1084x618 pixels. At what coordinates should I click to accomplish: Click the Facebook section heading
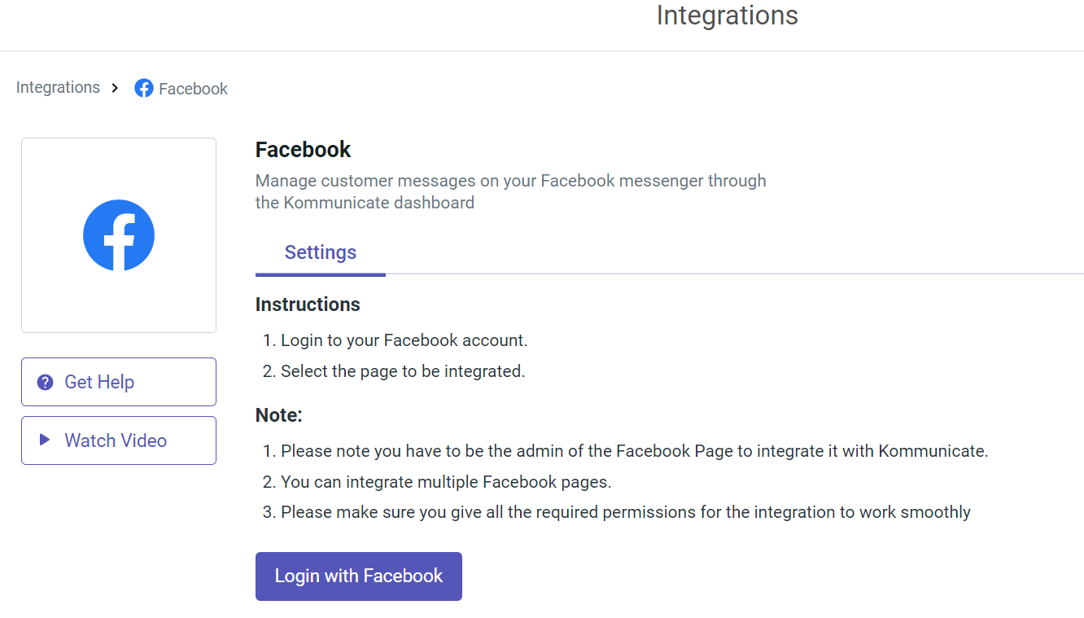(x=303, y=150)
